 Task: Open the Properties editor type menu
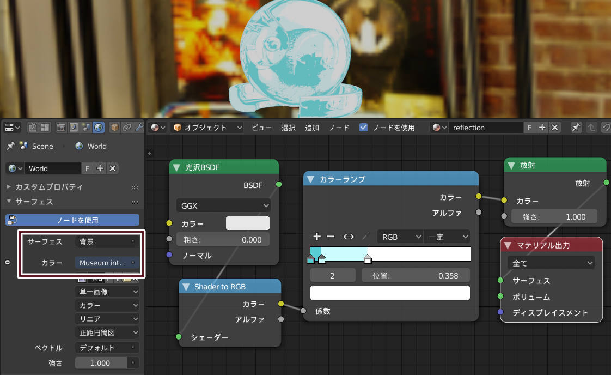click(x=11, y=127)
